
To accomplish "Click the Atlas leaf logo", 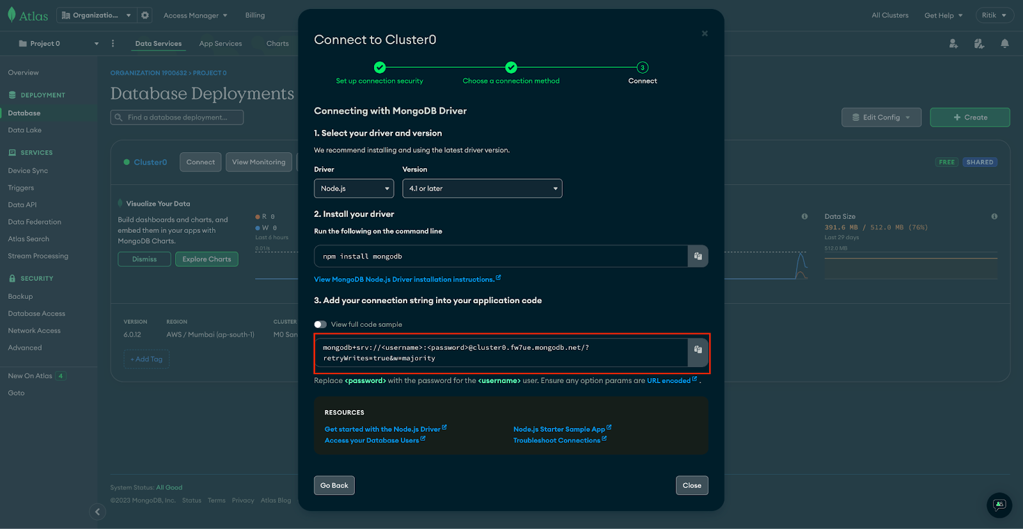I will tap(12, 15).
